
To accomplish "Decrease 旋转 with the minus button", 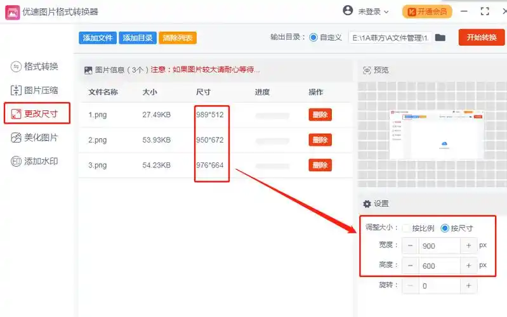I will point(411,286).
